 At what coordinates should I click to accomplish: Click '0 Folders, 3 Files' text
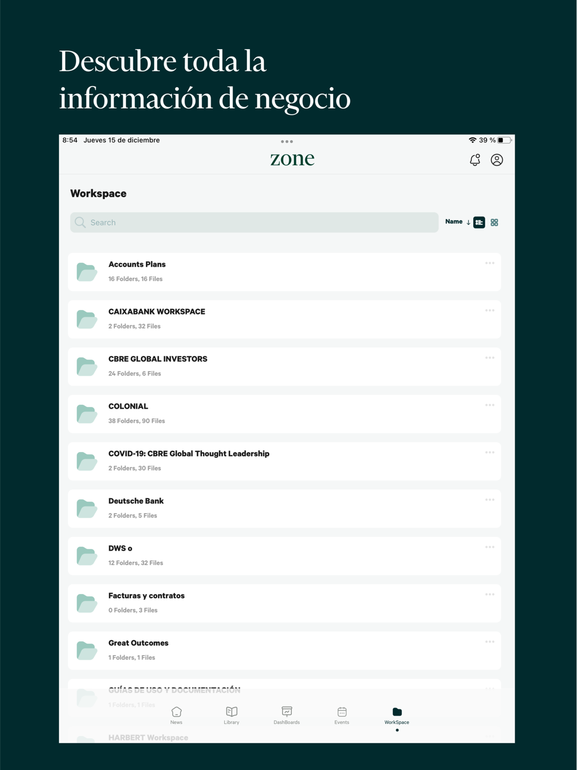point(133,610)
